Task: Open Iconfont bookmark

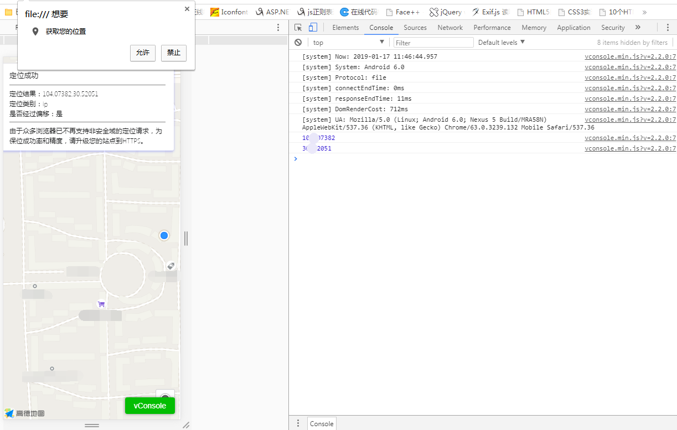Action: 229,12
